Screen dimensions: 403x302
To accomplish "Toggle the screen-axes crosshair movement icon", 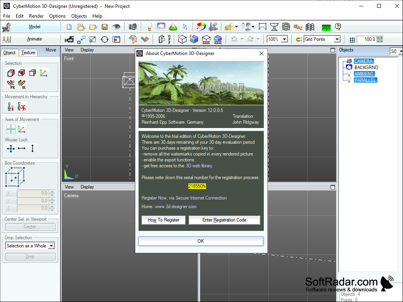I will click(11, 129).
